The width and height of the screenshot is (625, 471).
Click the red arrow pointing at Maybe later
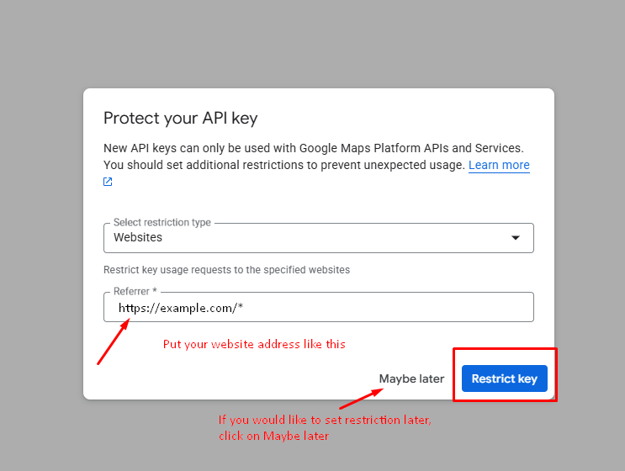pos(357,395)
